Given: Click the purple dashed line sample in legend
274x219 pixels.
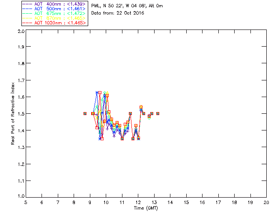Looking at the screenshot, I should point(27,4).
